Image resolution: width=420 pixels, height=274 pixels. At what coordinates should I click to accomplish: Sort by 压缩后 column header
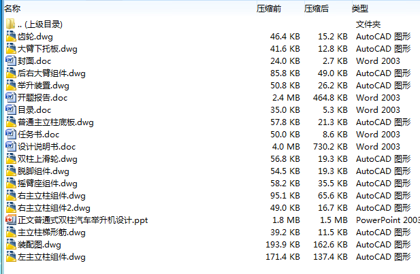tap(317, 9)
